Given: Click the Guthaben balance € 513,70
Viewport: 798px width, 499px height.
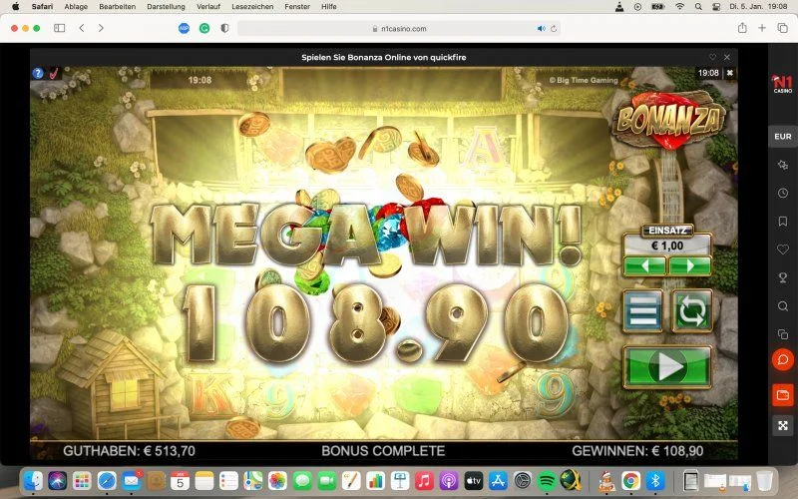Looking at the screenshot, I should pyautogui.click(x=129, y=451).
